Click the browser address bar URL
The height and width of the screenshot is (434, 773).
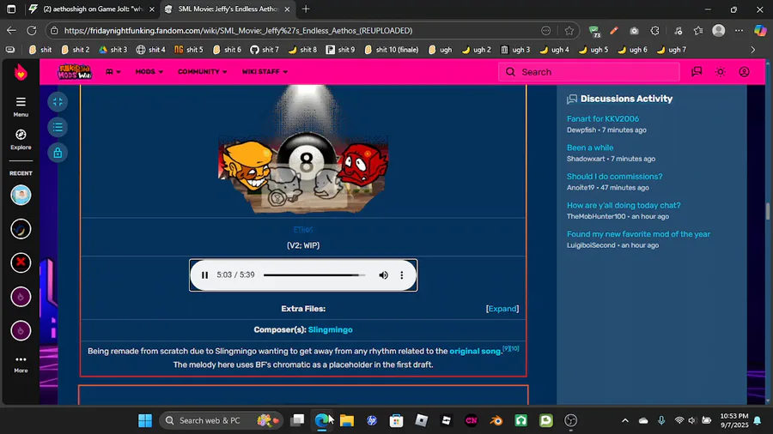238,31
